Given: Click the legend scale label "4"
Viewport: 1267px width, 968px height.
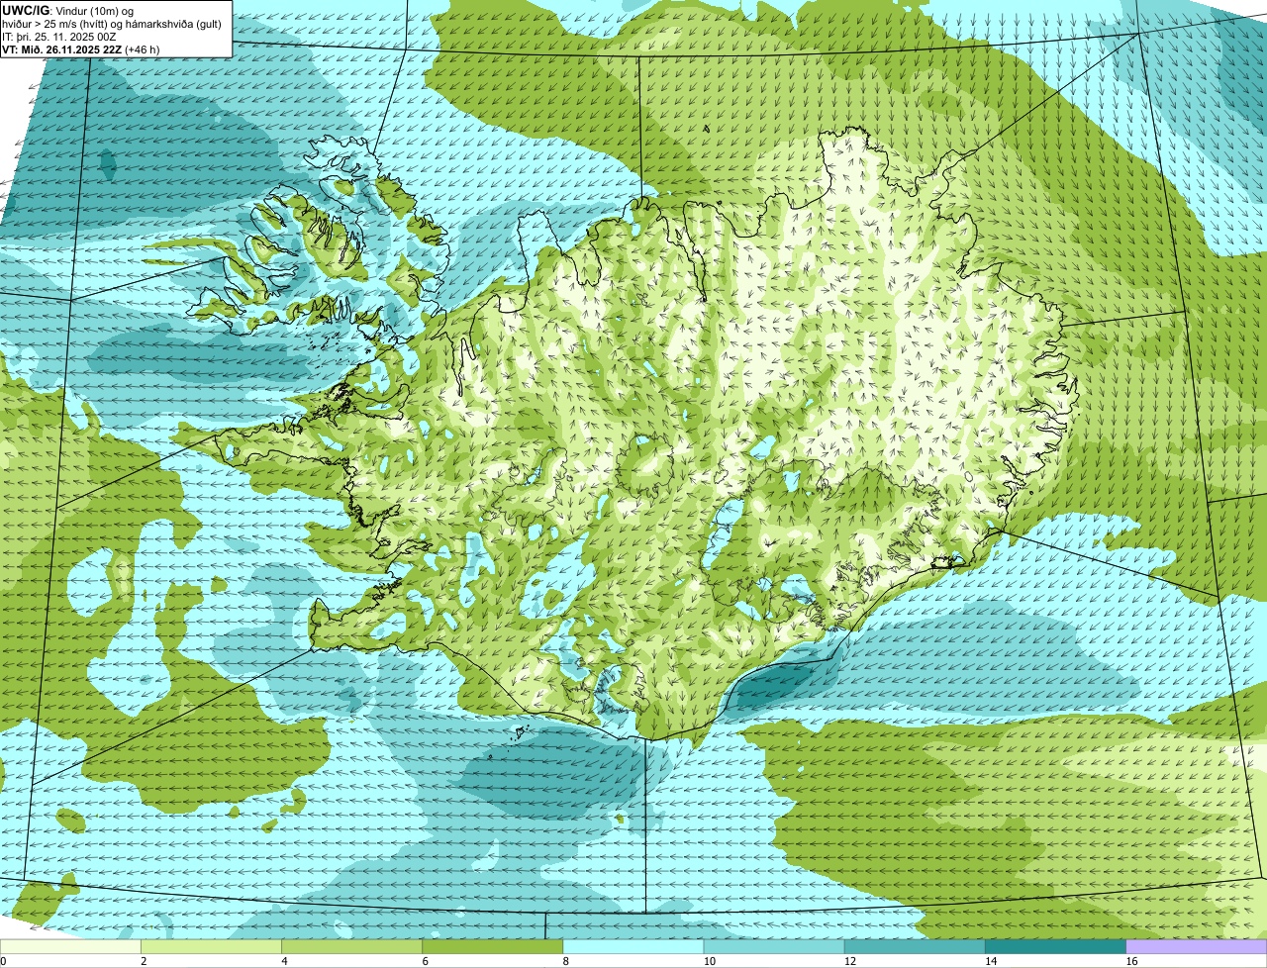Looking at the screenshot, I should (x=284, y=961).
